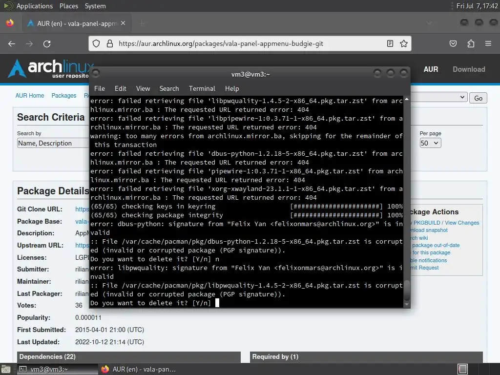Click the Go button

(x=478, y=98)
